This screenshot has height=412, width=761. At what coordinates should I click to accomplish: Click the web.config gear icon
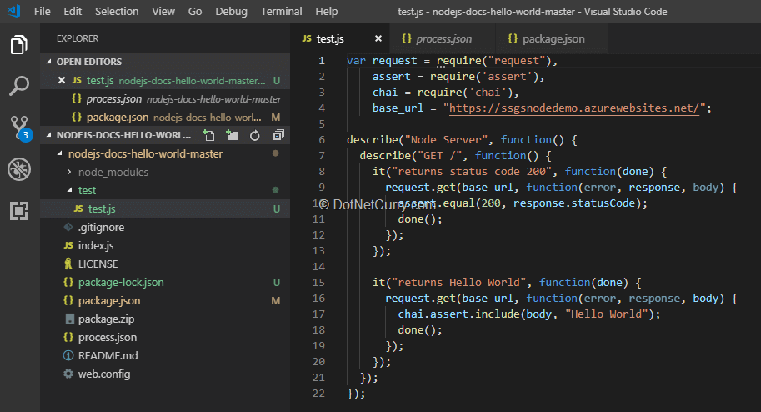[68, 374]
